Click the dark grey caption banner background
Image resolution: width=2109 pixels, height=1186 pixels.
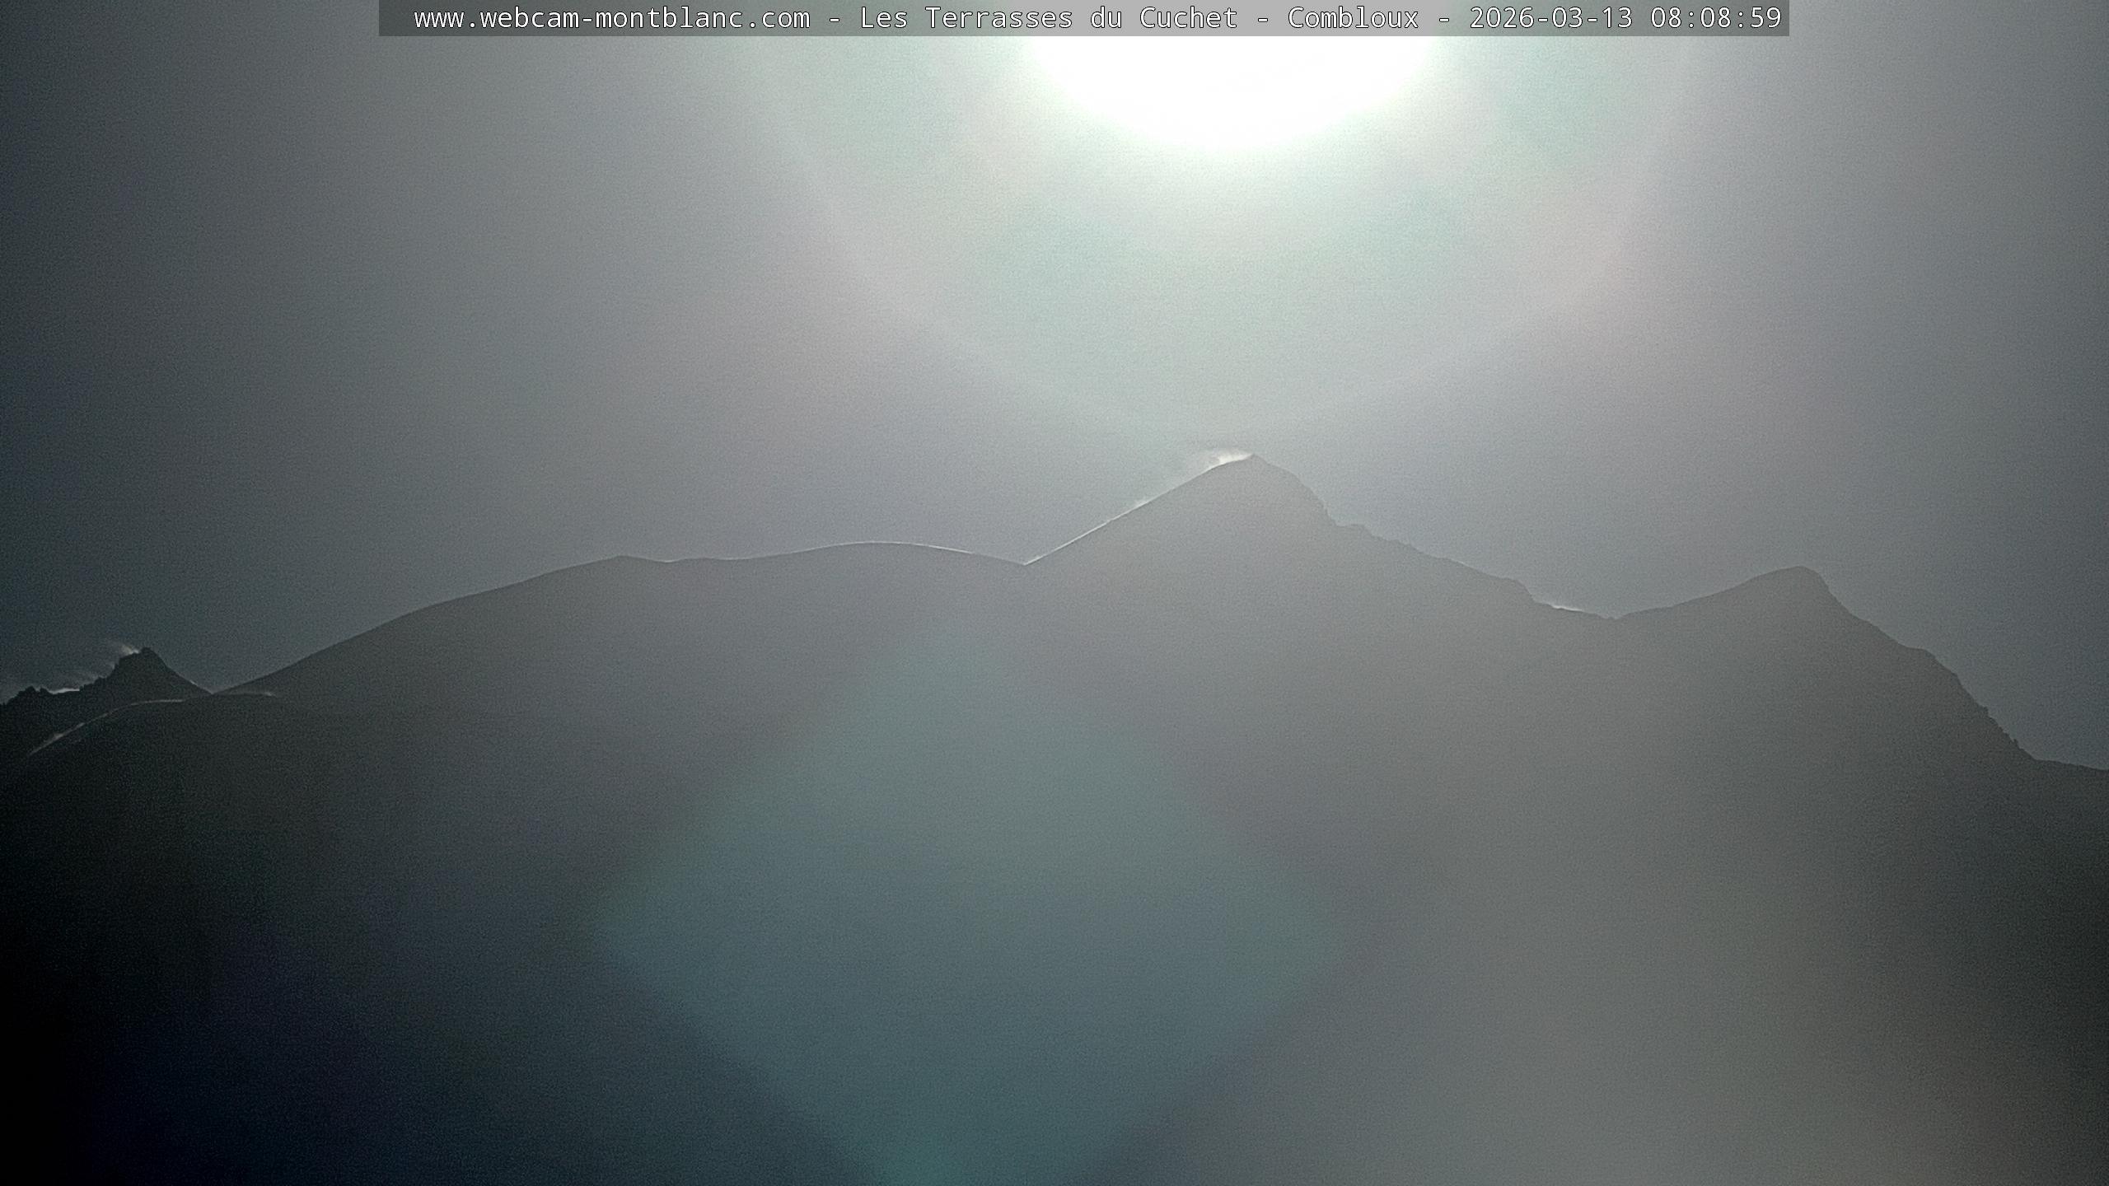(395, 18)
